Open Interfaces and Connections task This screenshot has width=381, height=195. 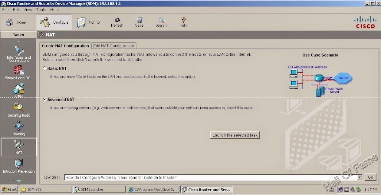coord(19,53)
